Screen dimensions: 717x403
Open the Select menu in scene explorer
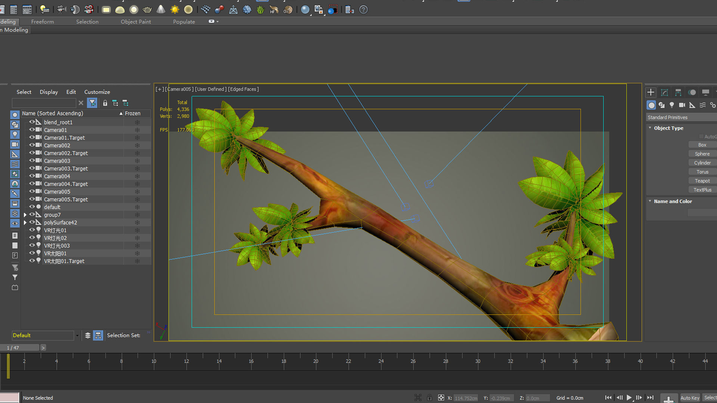pyautogui.click(x=24, y=92)
